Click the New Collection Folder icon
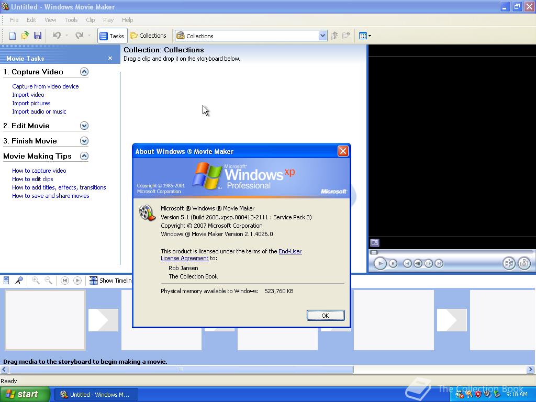 click(346, 36)
